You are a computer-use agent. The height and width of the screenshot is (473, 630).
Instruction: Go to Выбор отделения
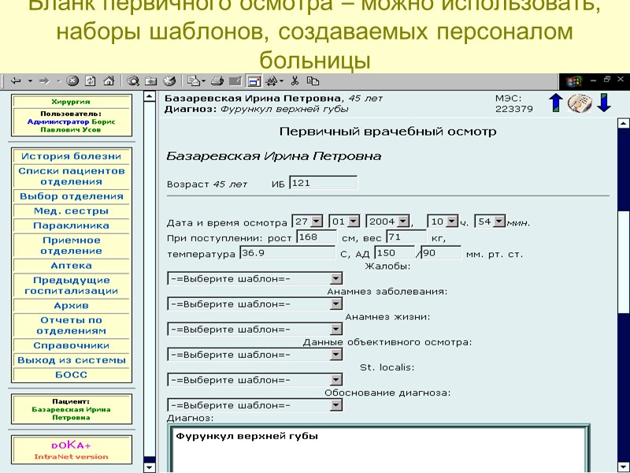tap(71, 196)
